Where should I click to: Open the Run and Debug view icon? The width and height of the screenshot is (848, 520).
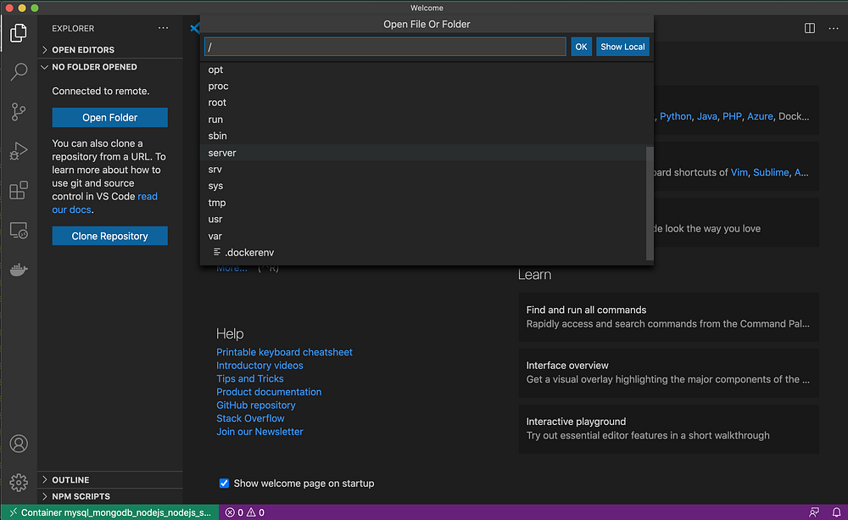pos(19,151)
